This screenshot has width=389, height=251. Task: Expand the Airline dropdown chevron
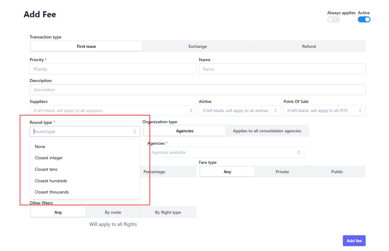coord(276,111)
